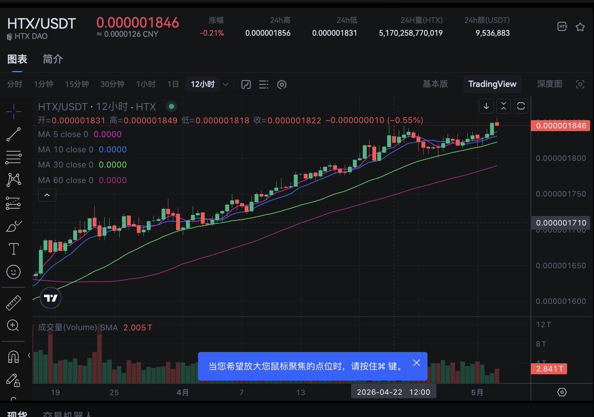Image resolution: width=594 pixels, height=417 pixels.
Task: Click the green market status dot
Action: [171, 106]
